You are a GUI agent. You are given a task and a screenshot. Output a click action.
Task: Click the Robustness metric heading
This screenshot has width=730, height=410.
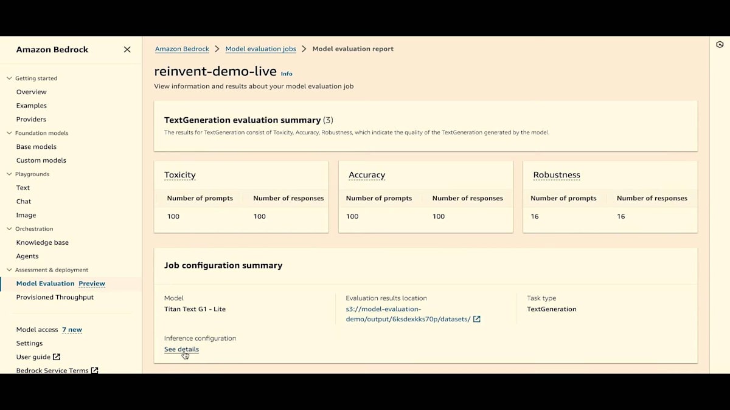tap(557, 175)
